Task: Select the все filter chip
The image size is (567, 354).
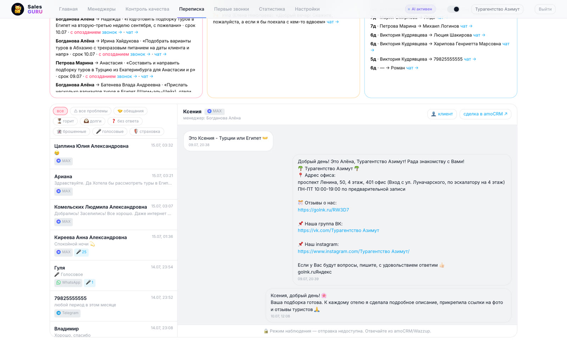Action: [x=60, y=111]
